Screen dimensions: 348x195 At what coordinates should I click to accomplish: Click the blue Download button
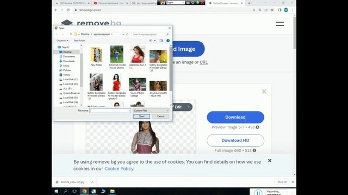click(235, 117)
